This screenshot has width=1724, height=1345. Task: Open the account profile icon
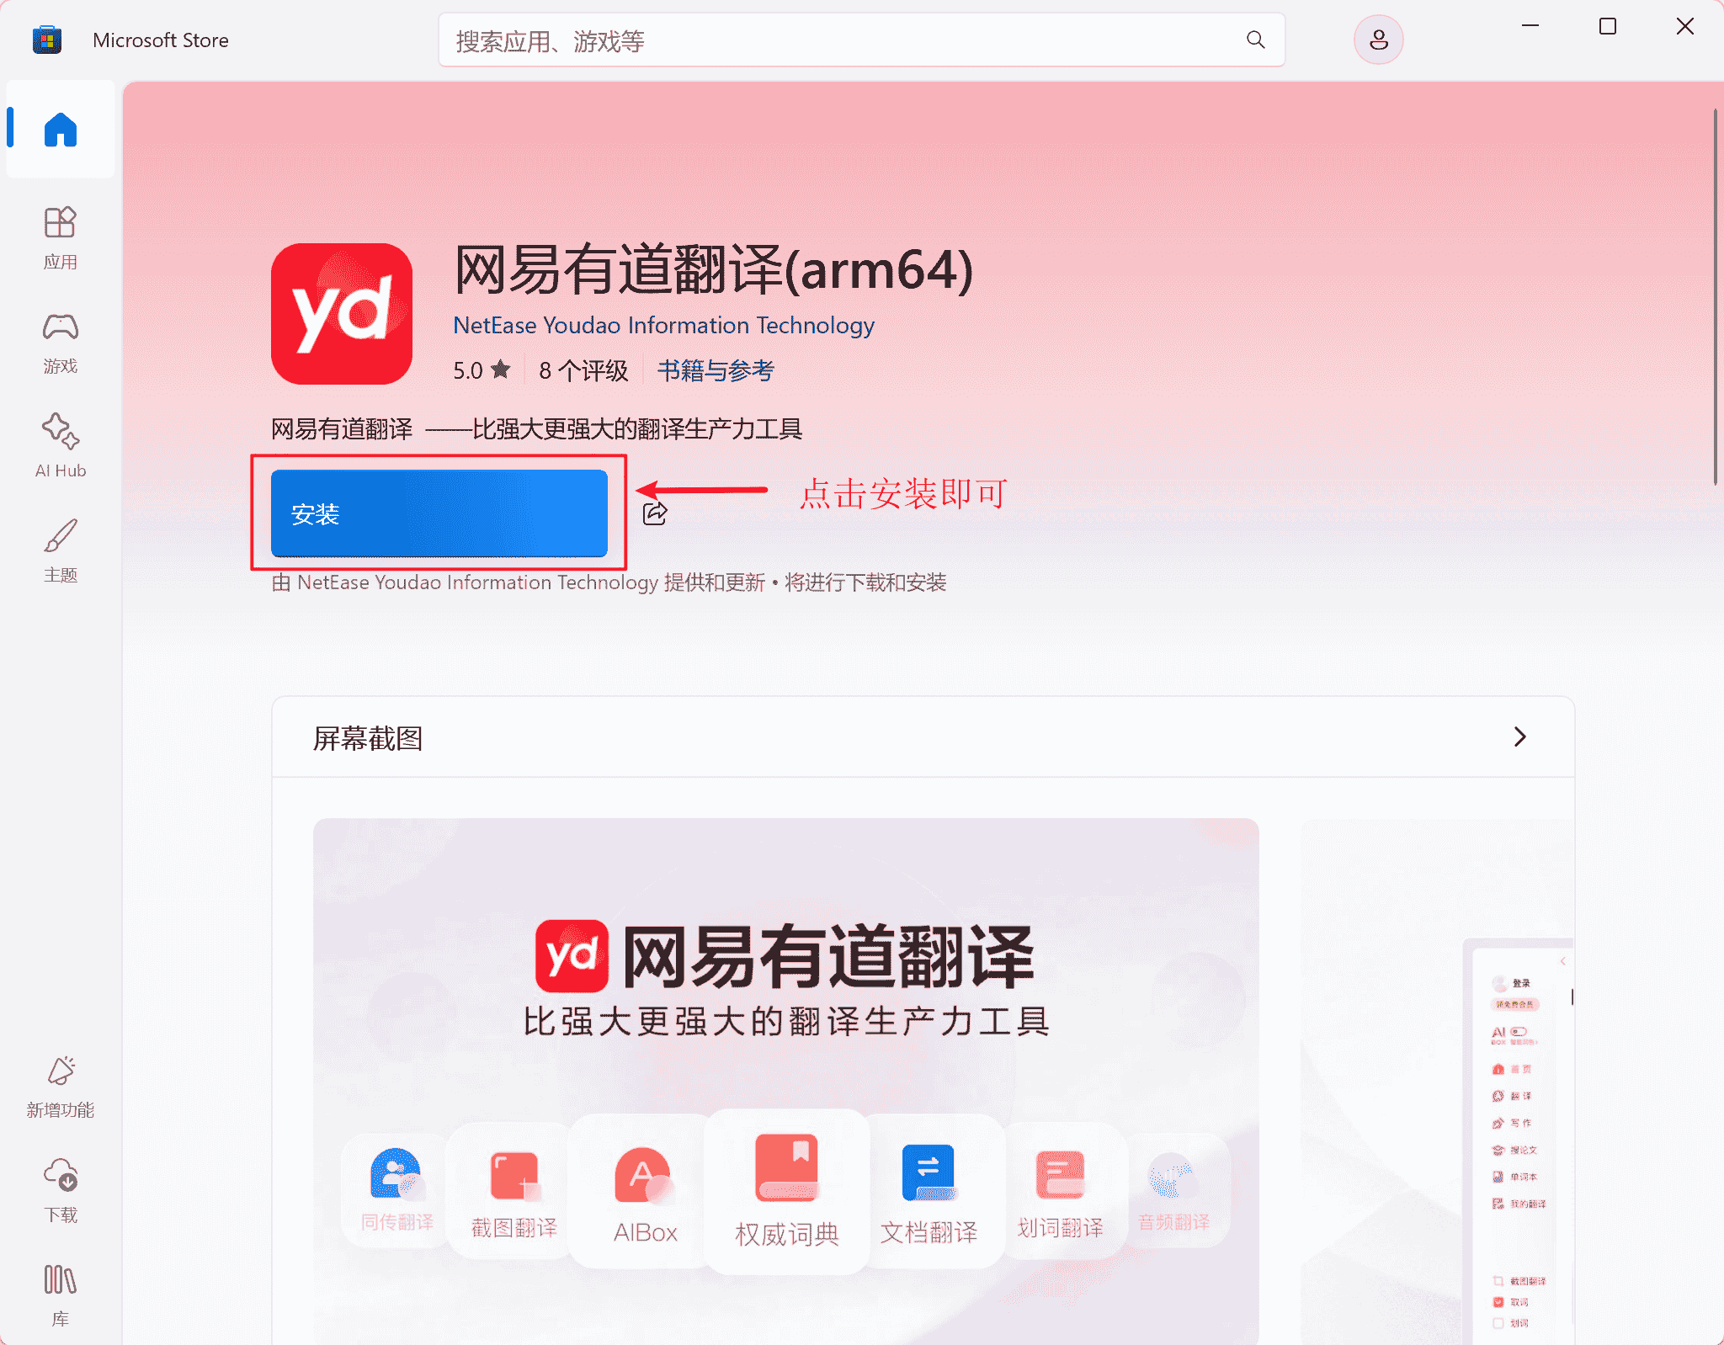(x=1377, y=40)
